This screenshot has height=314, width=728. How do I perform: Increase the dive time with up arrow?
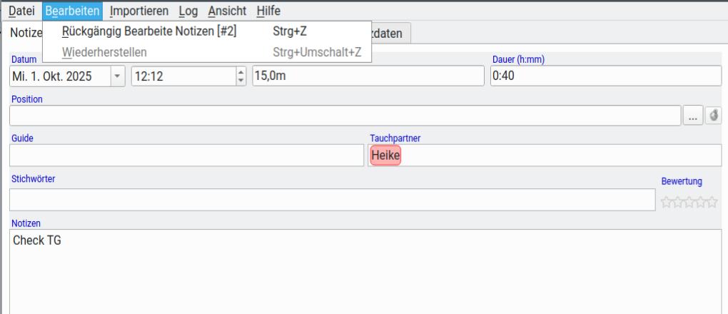241,72
